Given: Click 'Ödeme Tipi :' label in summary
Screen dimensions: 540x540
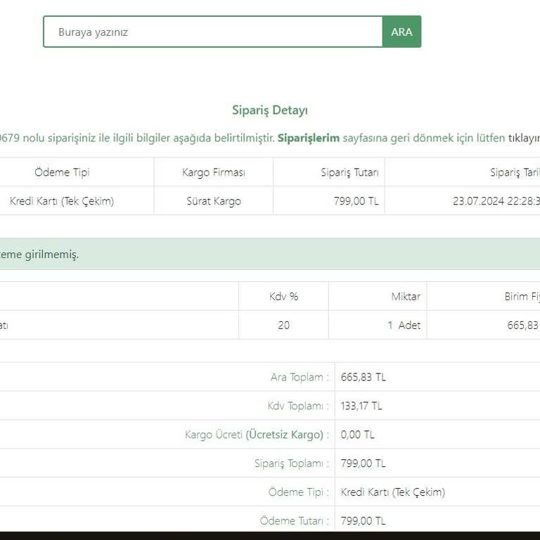Looking at the screenshot, I should tap(299, 491).
